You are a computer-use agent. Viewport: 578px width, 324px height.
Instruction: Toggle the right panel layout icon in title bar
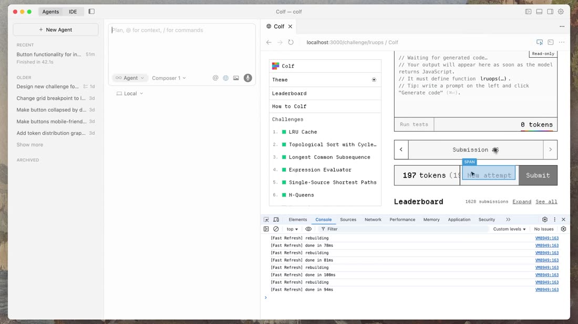click(550, 12)
